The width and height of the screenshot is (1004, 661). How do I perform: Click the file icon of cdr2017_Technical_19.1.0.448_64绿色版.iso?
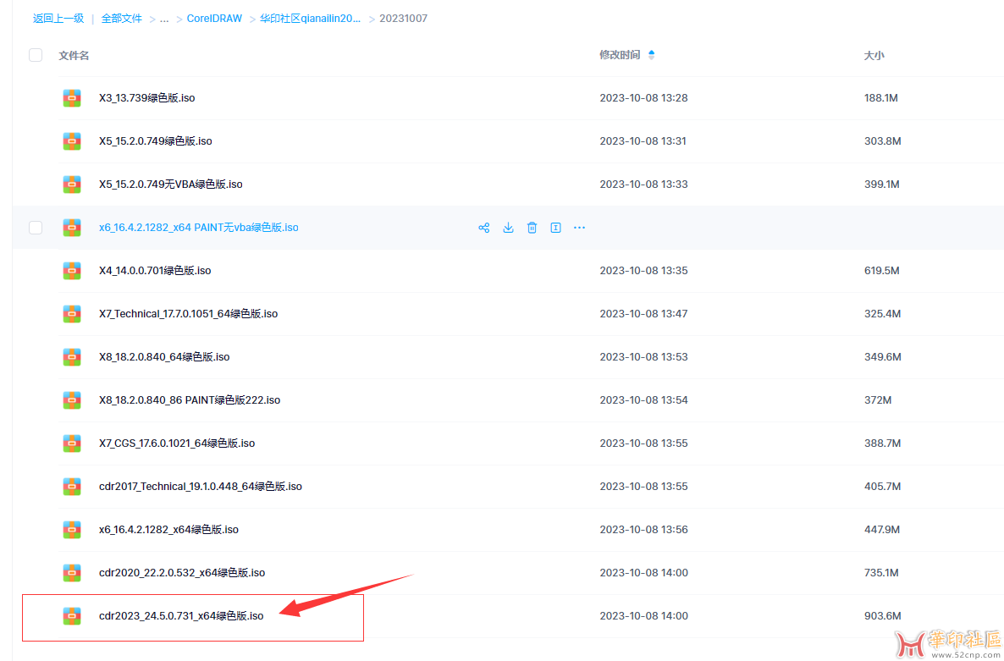[72, 487]
